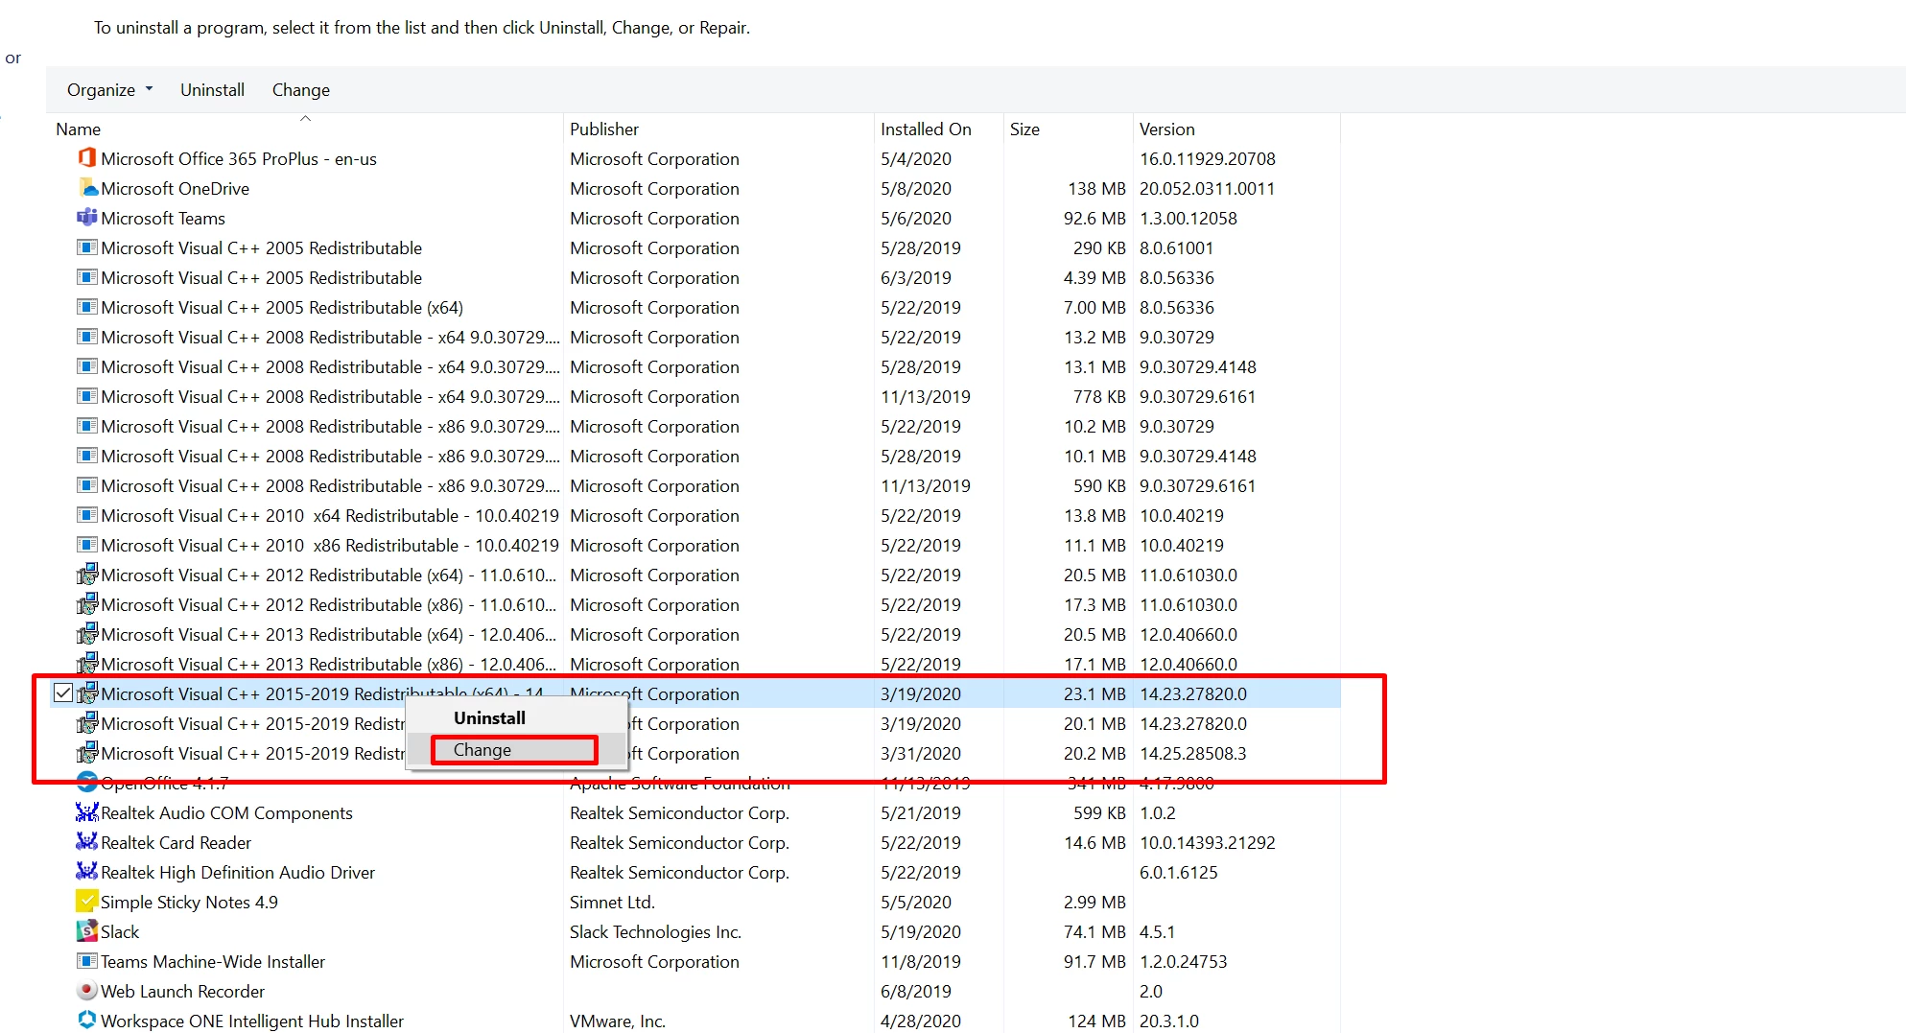Click VMware, Inc. publisher cell

click(x=617, y=1021)
